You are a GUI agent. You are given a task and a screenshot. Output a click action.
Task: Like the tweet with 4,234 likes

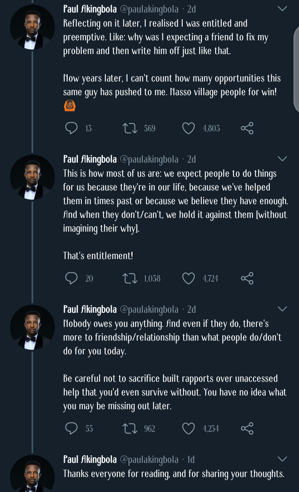[189, 428]
